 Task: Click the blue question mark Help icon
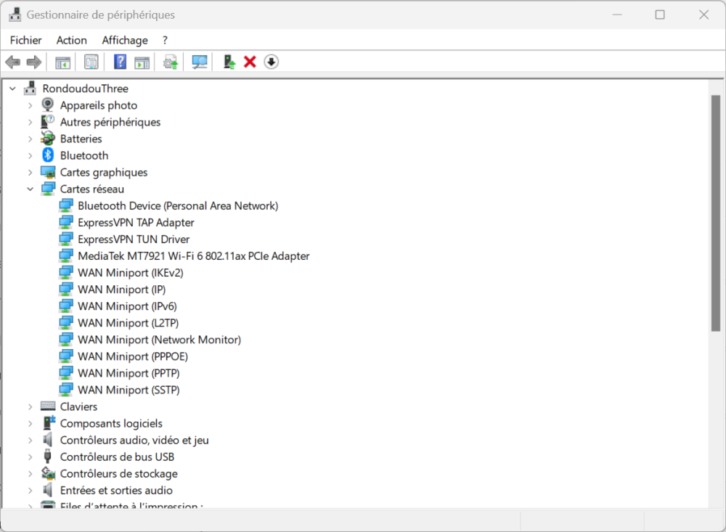[120, 62]
